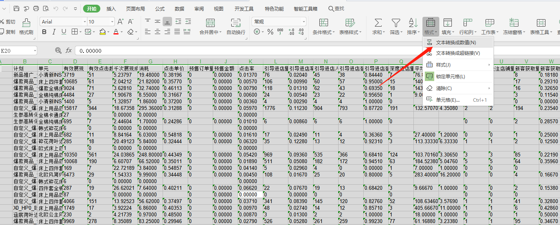Increase font size with A+ icon
The width and height of the screenshot is (560, 225).
point(121,22)
